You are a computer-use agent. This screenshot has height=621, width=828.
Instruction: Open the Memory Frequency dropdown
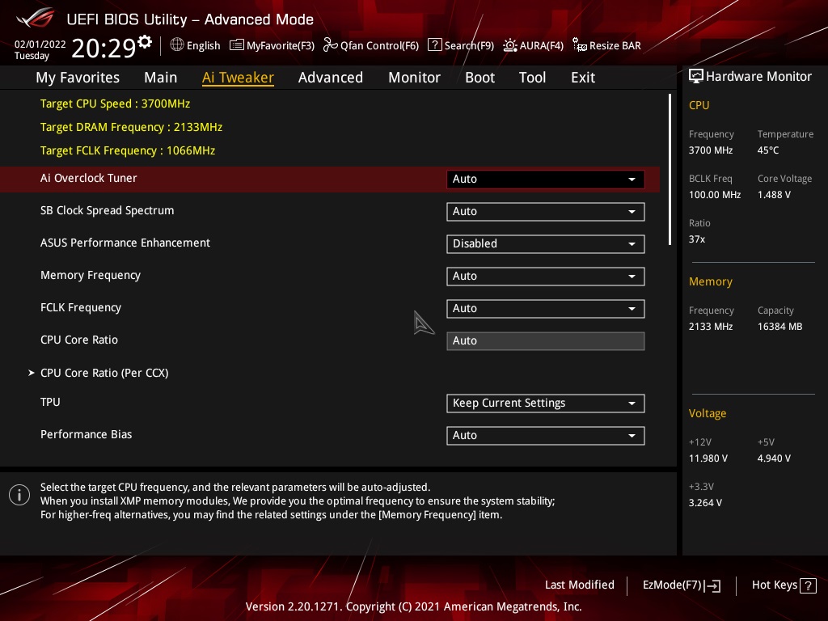[545, 276]
